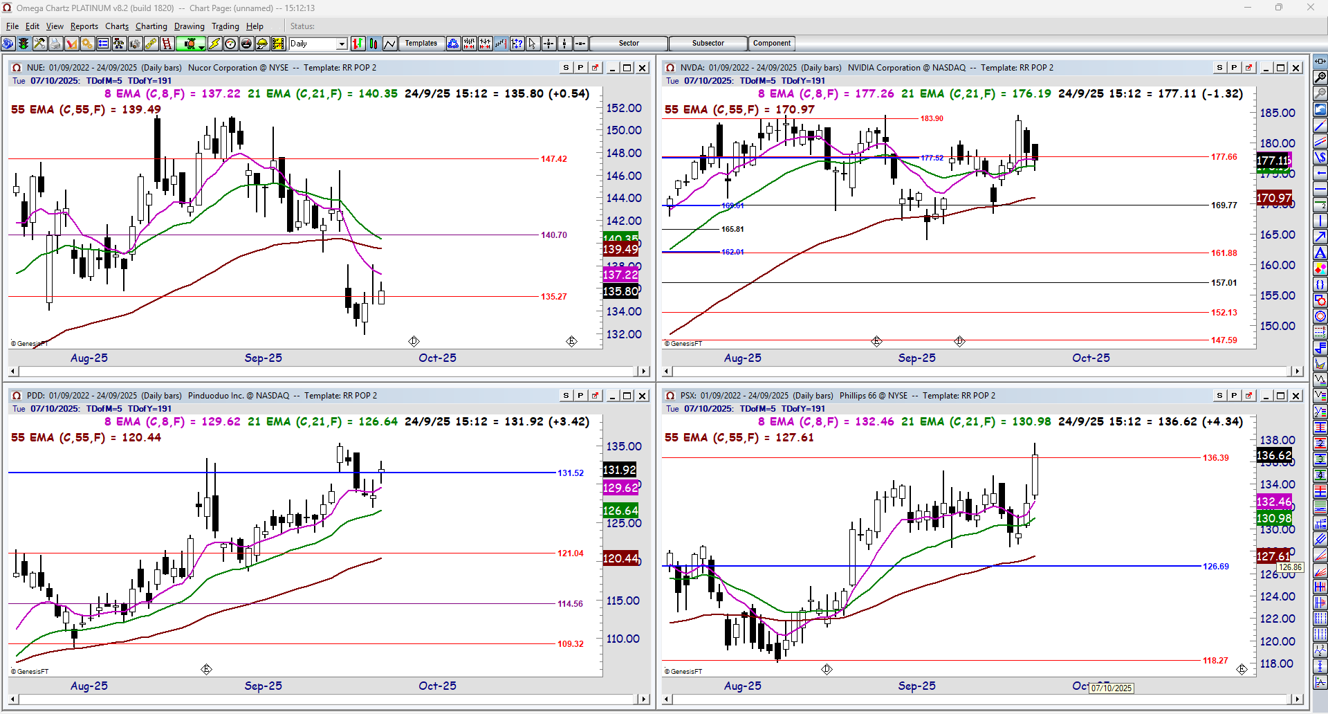Open the Drawing menu

tap(190, 26)
